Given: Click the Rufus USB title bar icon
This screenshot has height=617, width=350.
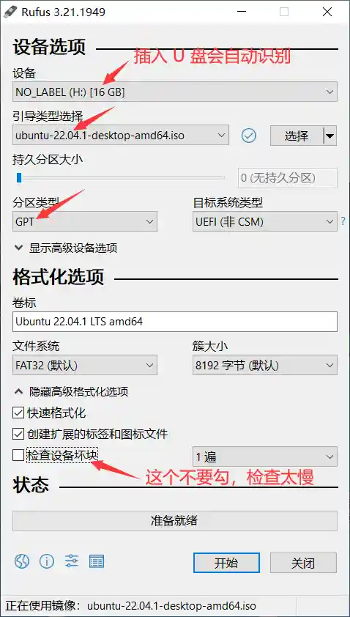Looking at the screenshot, I should (x=10, y=12).
